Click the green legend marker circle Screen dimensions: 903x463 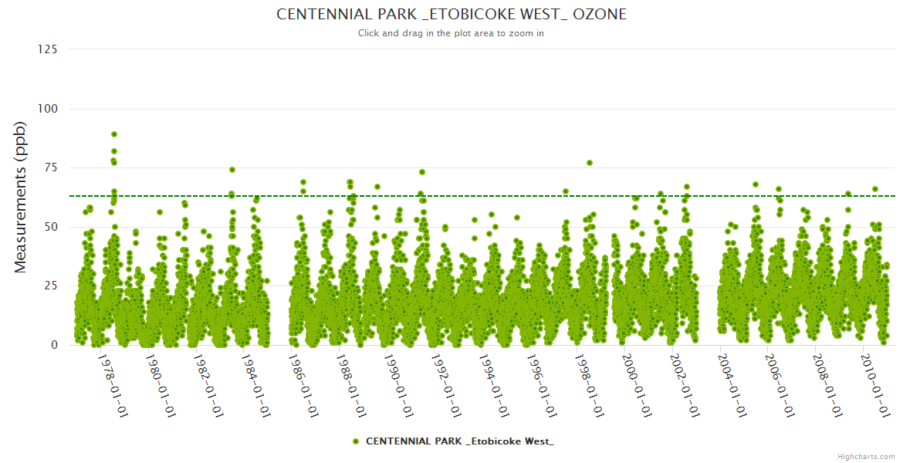356,441
